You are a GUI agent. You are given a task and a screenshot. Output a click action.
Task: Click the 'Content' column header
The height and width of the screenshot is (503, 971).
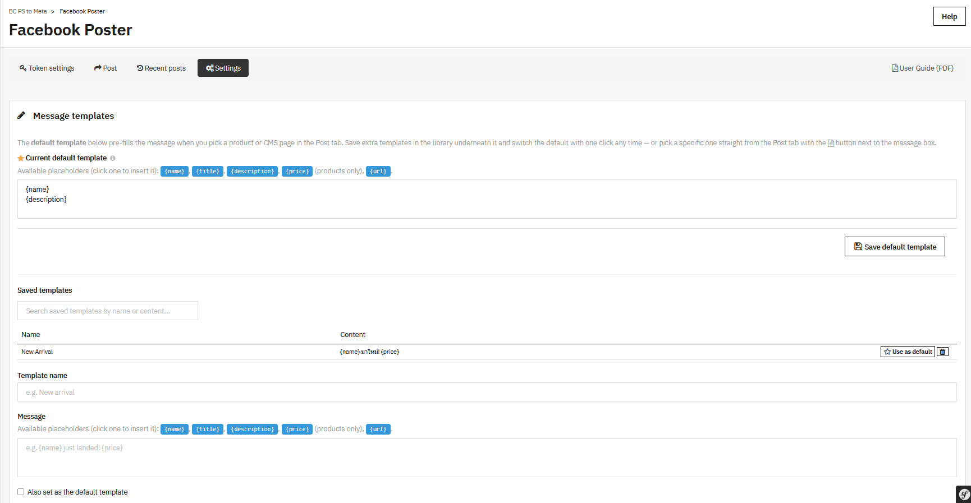pyautogui.click(x=352, y=335)
